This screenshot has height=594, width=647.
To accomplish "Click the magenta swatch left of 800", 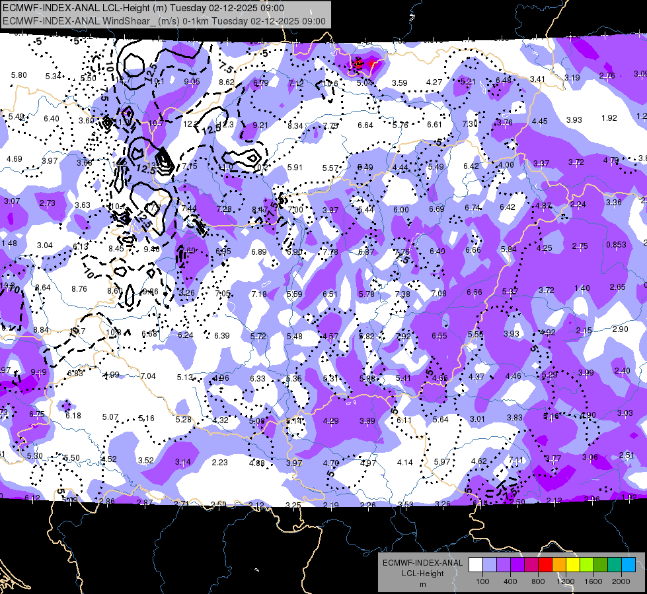I will (x=531, y=565).
